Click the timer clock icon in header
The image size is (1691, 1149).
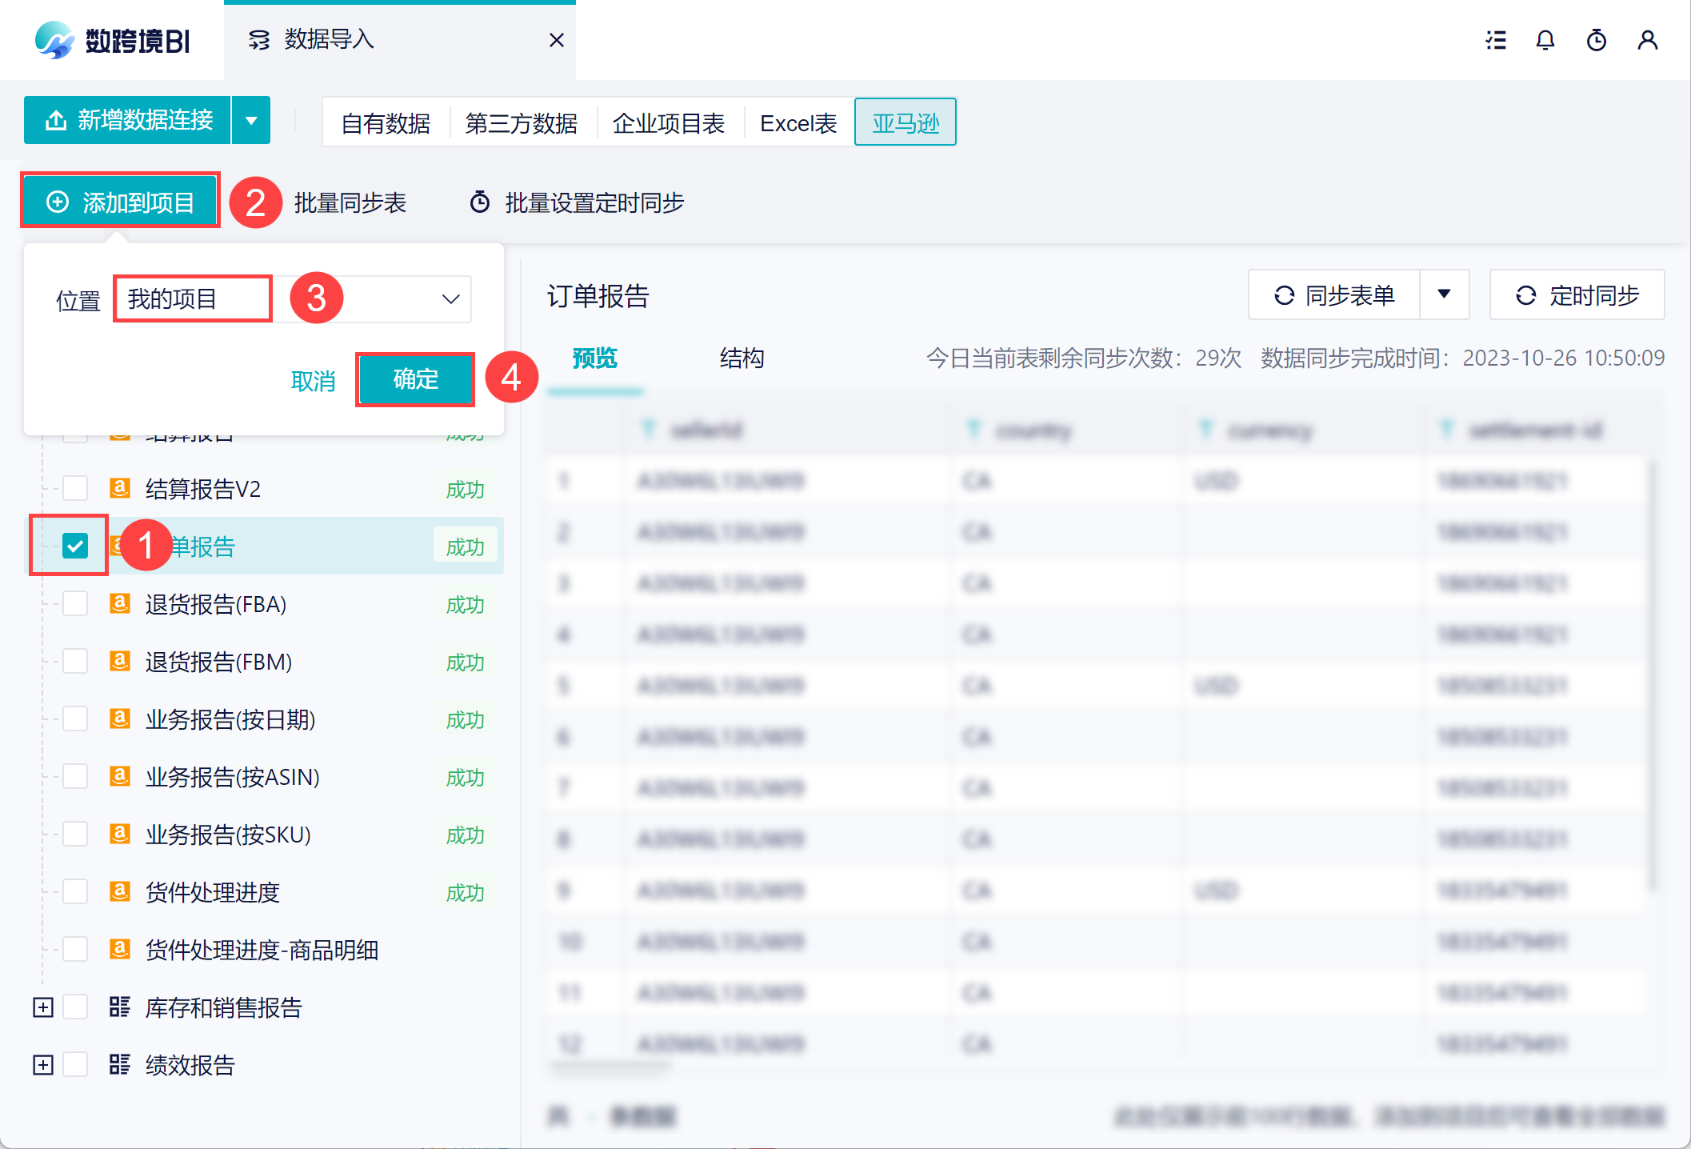coord(1597,40)
